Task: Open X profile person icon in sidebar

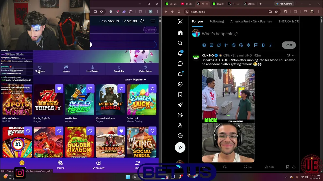Action: [x=180, y=125]
